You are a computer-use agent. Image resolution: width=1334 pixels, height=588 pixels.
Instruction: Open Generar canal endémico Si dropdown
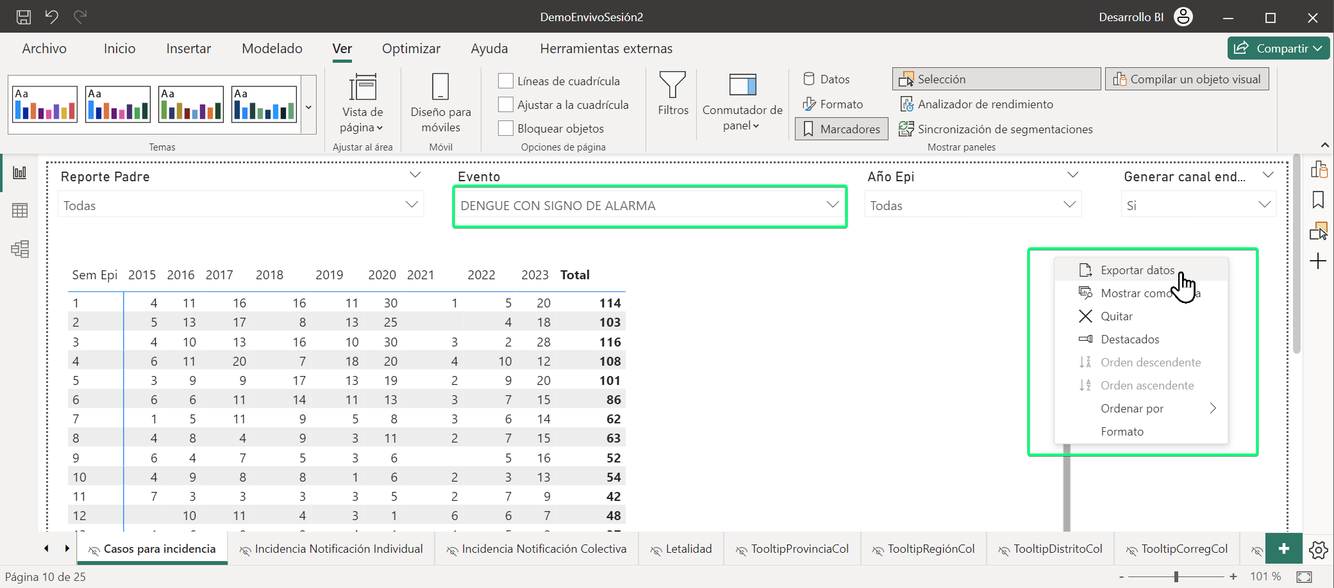pos(1198,205)
